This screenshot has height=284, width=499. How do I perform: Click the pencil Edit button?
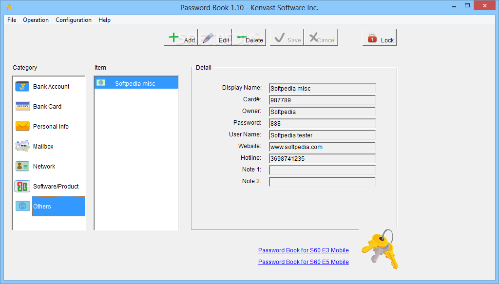coord(215,37)
